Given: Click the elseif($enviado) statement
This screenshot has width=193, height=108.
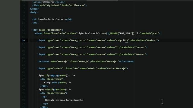Looking at the screenshot, I should click(56, 90).
